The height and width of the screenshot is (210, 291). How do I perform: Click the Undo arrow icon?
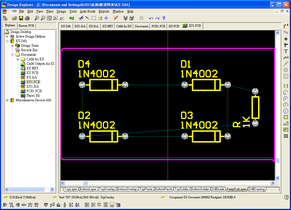click(151, 18)
